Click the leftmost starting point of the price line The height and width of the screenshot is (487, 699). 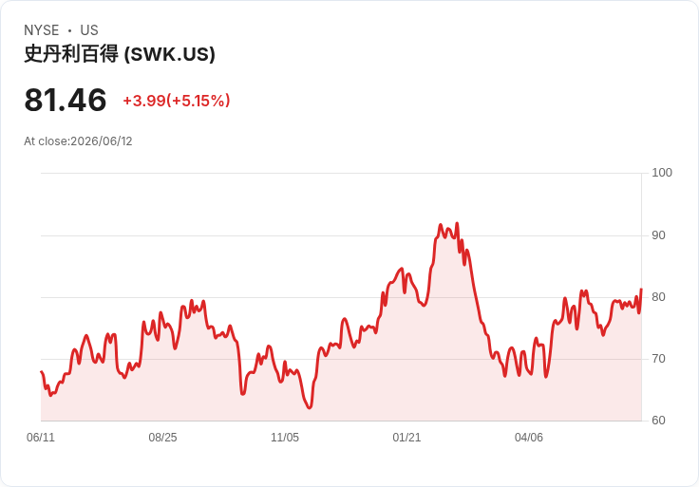click(42, 371)
